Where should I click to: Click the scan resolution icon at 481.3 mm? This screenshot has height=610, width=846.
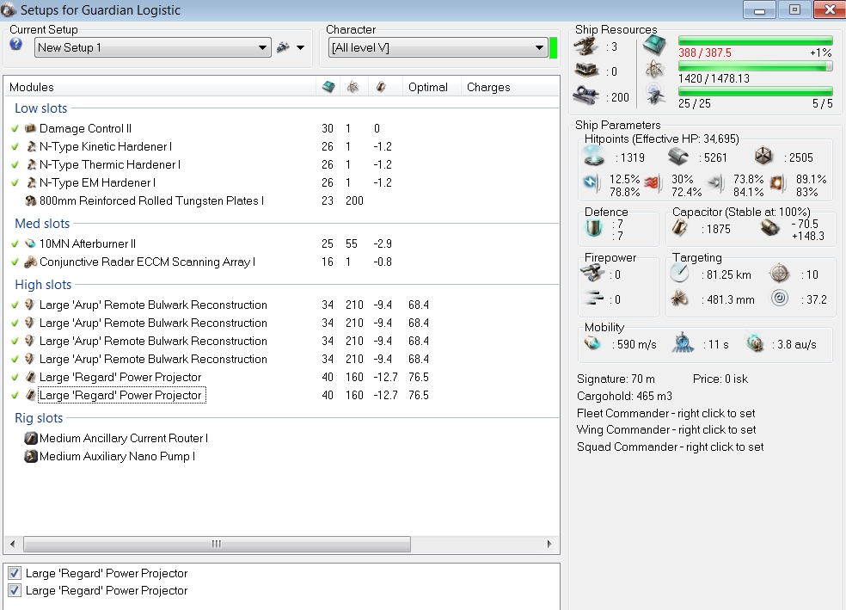point(679,299)
